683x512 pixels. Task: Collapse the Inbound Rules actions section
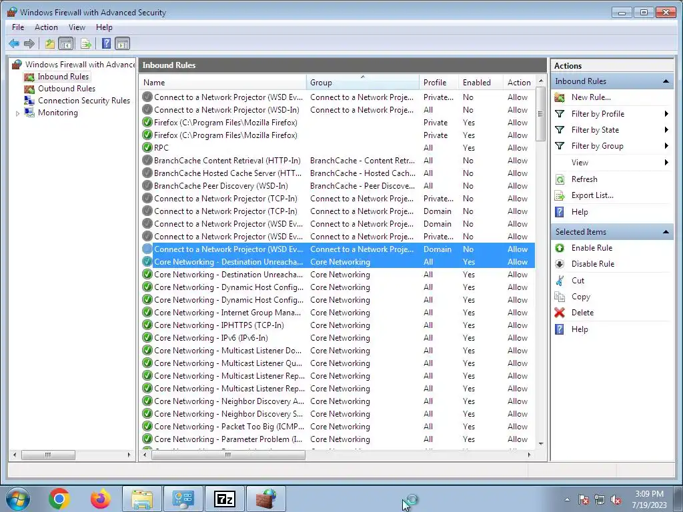666,81
